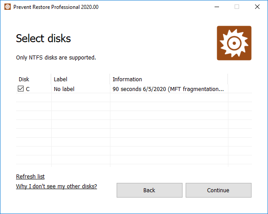The height and width of the screenshot is (214, 268).
Task: Toggle the checkbox for disk C
Action: pos(20,89)
